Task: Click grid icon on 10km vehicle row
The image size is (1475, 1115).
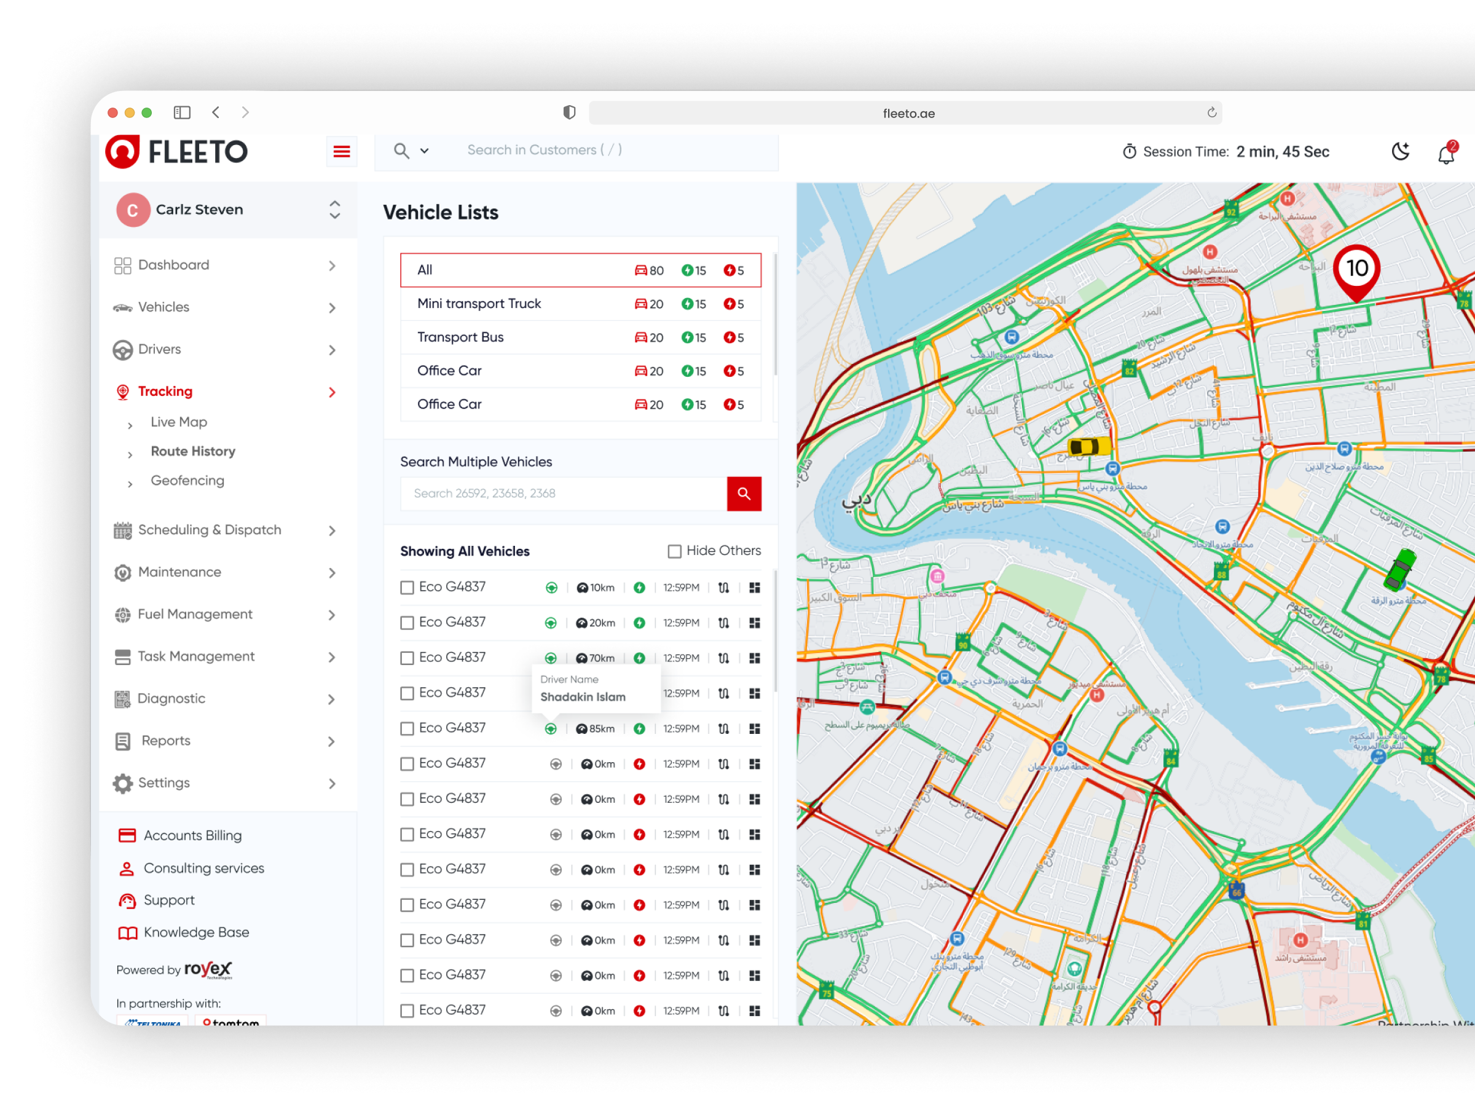Action: pos(754,588)
